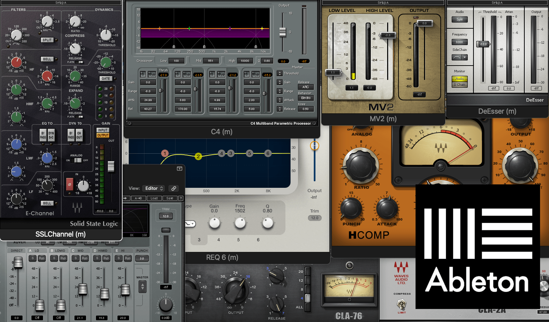Click the question mark help button
Screen dimensions: 549x322
(x=181, y=198)
